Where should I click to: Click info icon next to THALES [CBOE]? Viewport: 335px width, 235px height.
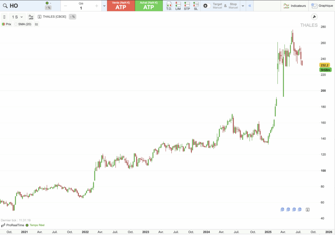40,17
